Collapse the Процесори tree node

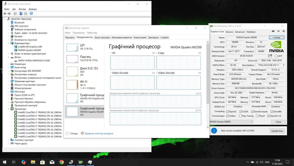[x=8, y=109]
